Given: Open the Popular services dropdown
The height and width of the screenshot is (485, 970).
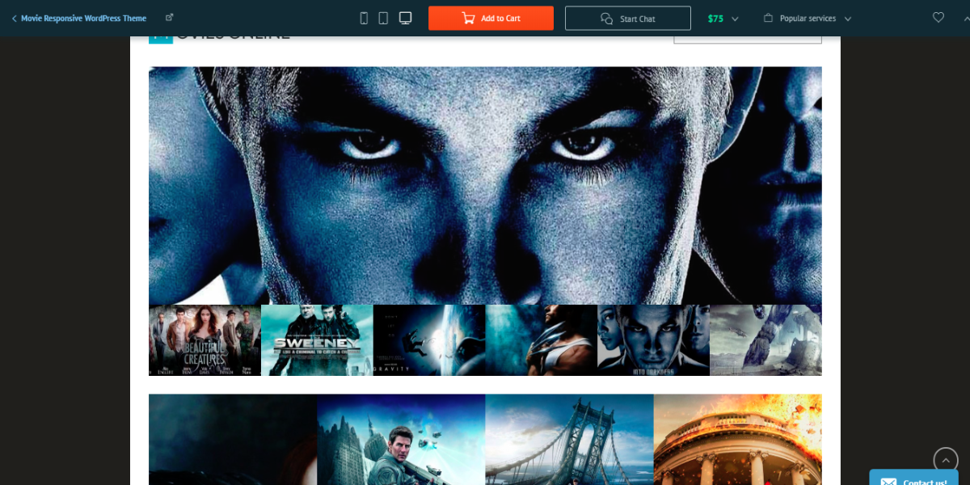Looking at the screenshot, I should coord(807,18).
